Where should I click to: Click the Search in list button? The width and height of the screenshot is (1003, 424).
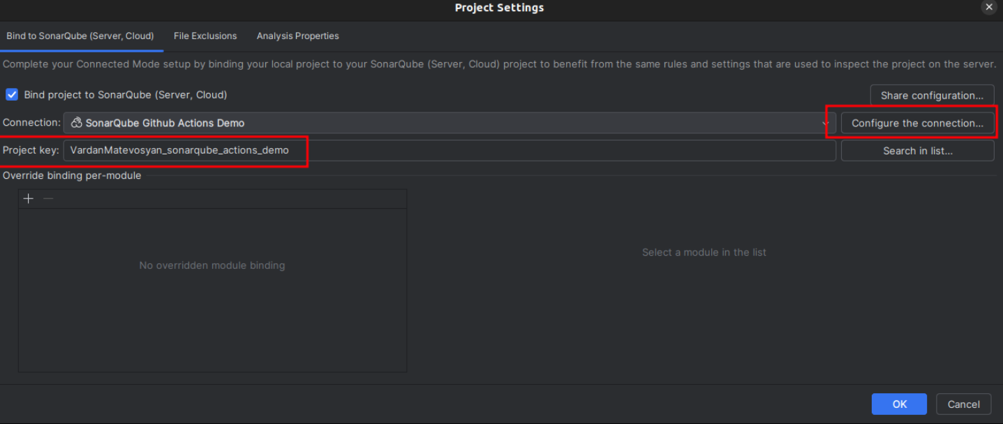click(x=917, y=150)
